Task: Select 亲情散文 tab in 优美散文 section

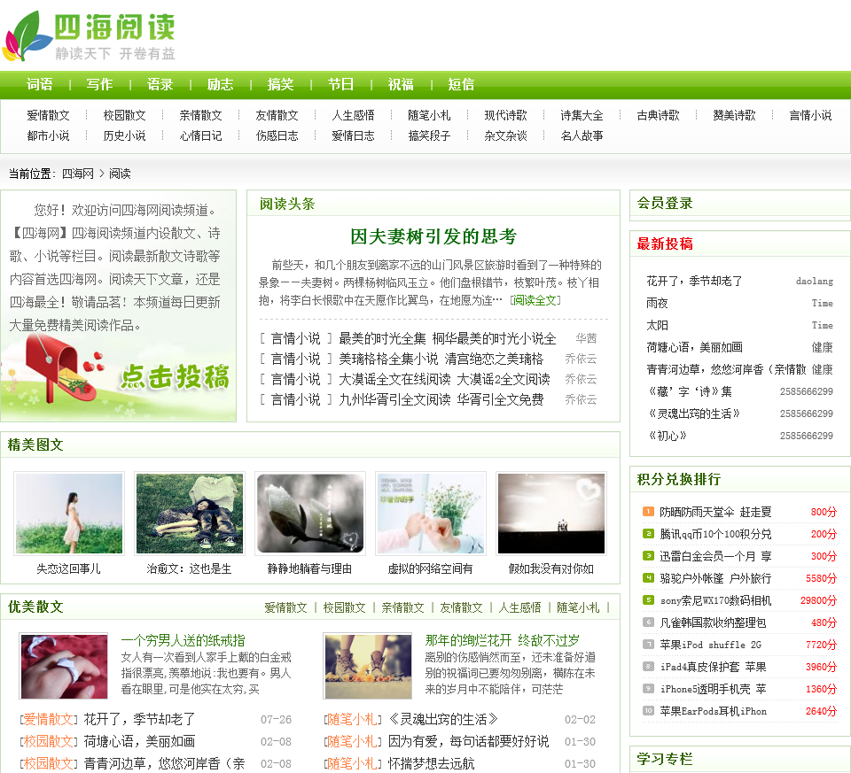Action: click(402, 607)
